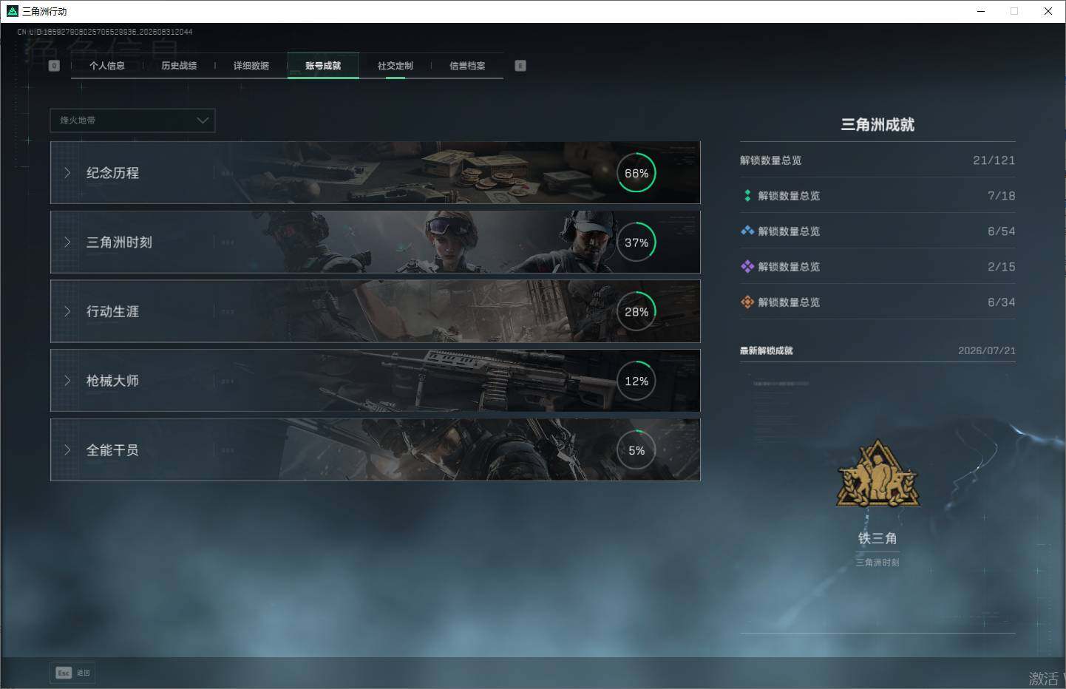
Task: Open the 烽火地带 mode dropdown
Action: pyautogui.click(x=132, y=121)
